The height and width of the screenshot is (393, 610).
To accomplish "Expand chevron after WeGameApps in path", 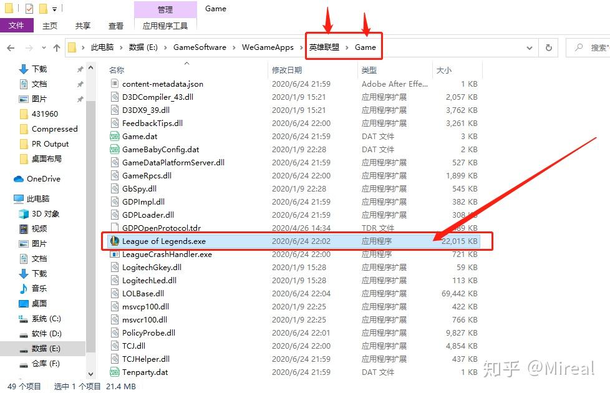I will [301, 48].
